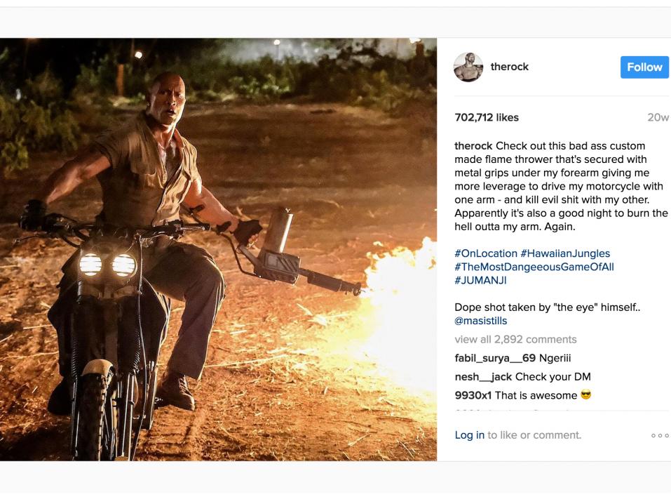Click the Log in link

pyautogui.click(x=470, y=435)
